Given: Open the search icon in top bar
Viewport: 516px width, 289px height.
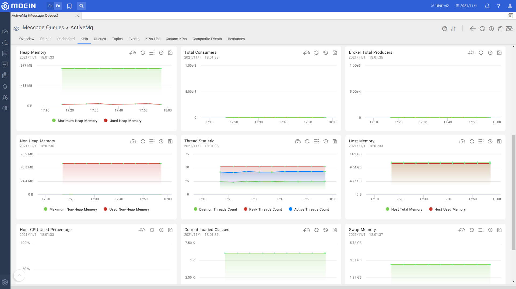Looking at the screenshot, I should click(82, 6).
